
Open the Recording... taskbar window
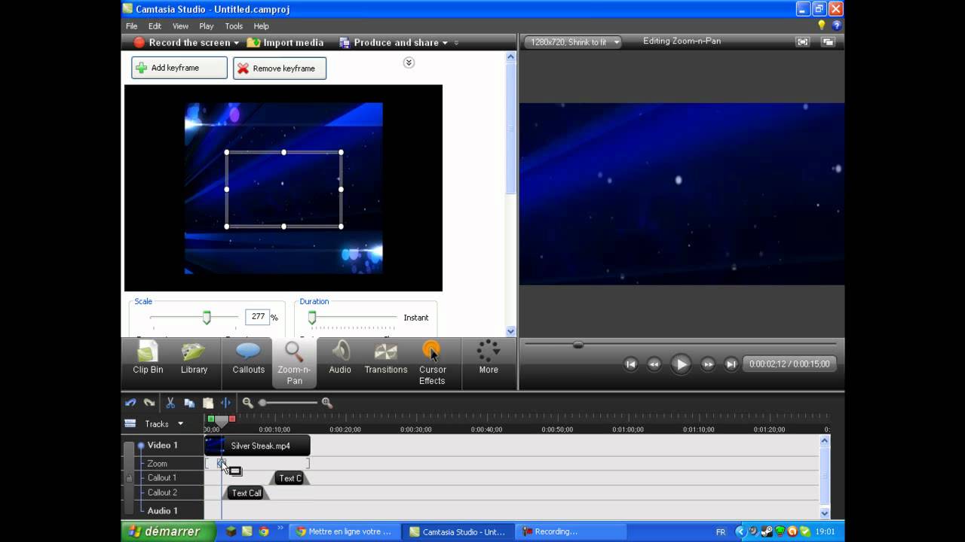(571, 531)
